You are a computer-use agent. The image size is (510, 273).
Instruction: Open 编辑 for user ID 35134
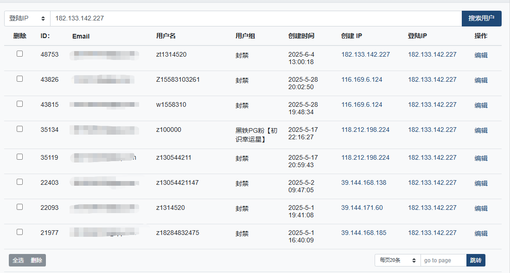[481, 130]
